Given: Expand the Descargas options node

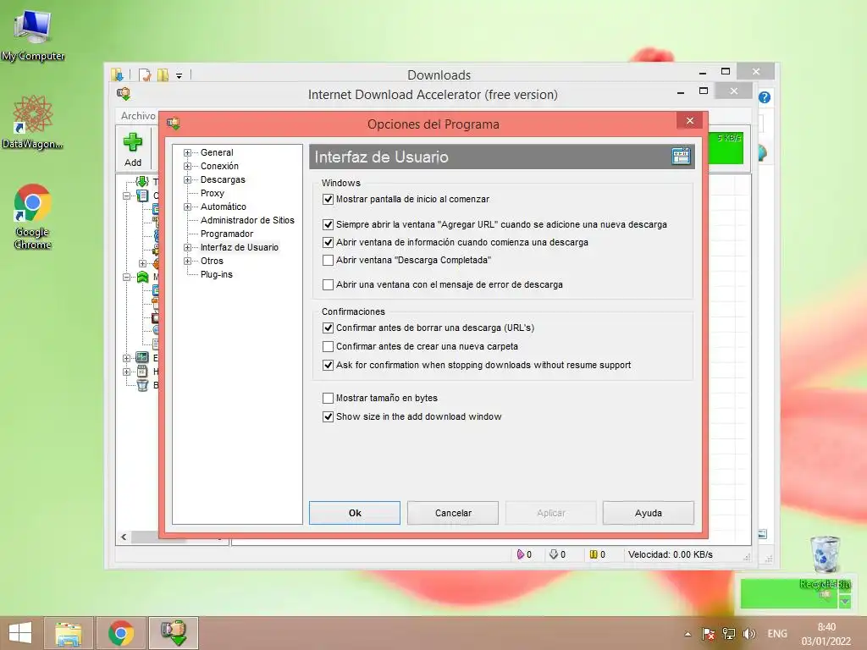Looking at the screenshot, I should (187, 179).
